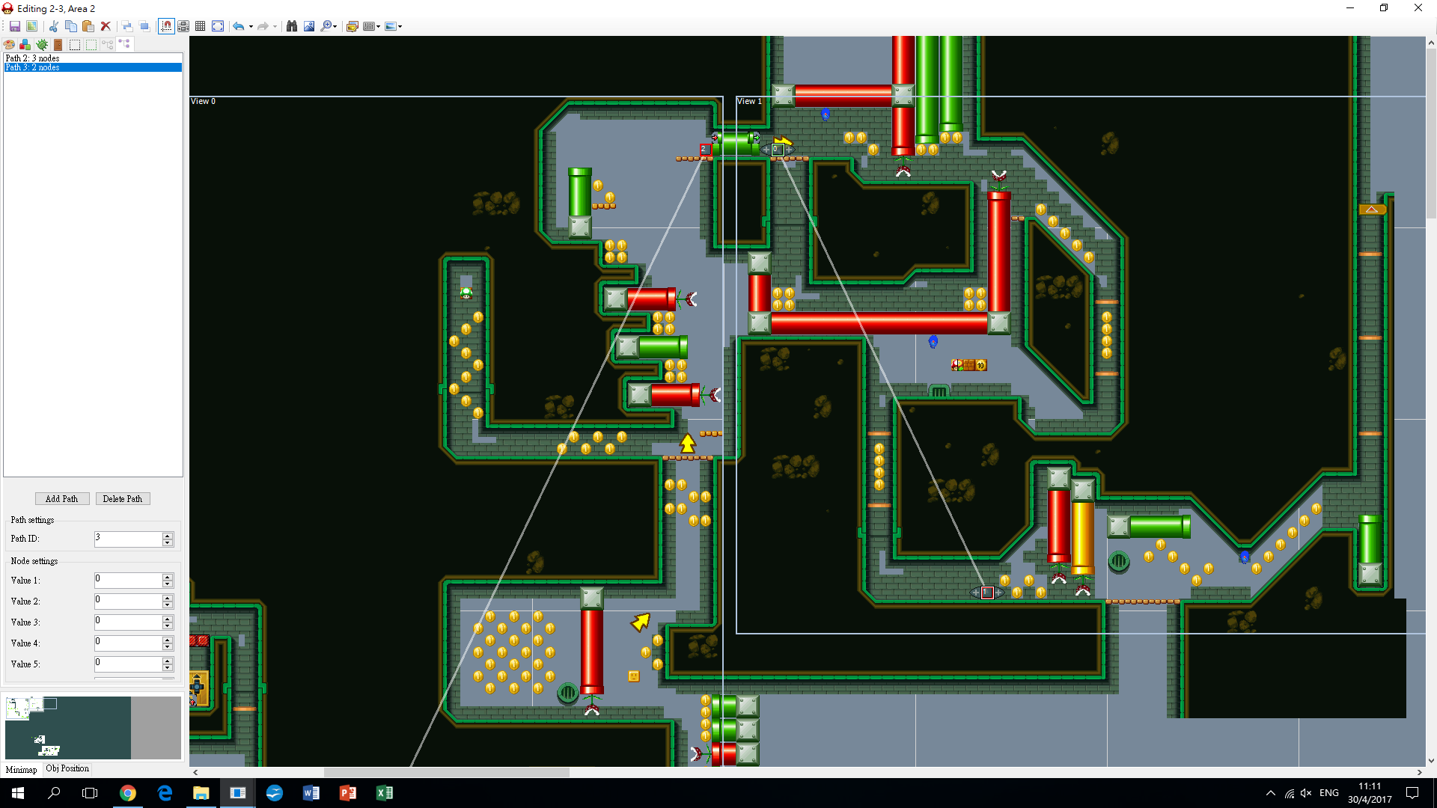Switch to the green dashed zones tab
Image resolution: width=1437 pixels, height=808 pixels.
91,45
